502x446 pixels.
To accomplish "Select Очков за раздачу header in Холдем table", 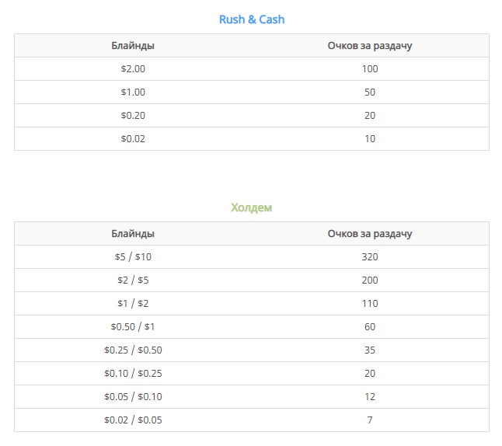I will point(370,234).
